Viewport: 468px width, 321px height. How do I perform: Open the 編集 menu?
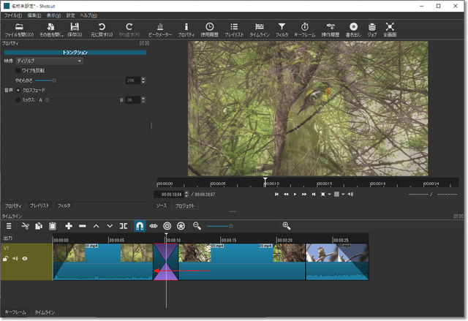34,15
